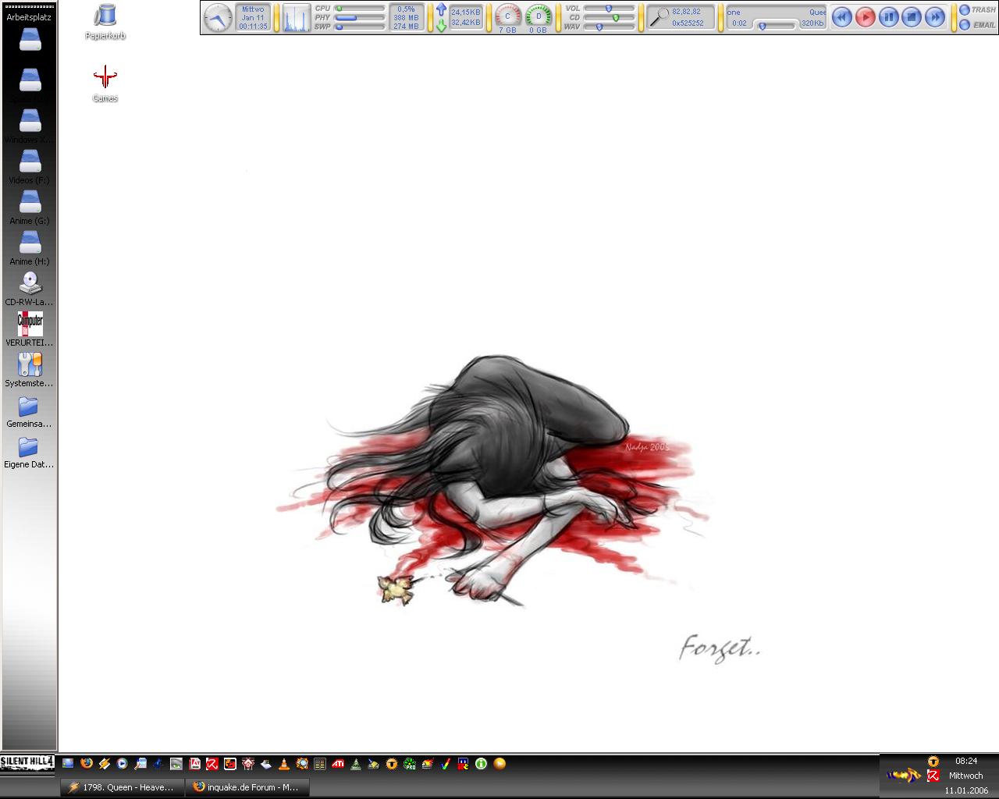Switch to inquake.de Forum taskbar item
This screenshot has width=999, height=799.
point(247,787)
